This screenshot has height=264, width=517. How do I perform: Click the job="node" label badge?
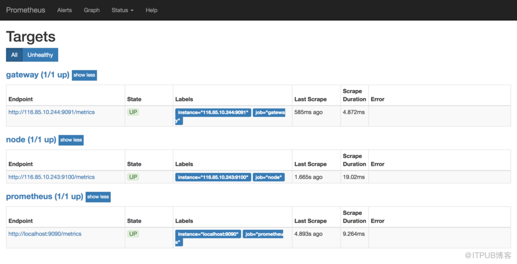pos(269,177)
